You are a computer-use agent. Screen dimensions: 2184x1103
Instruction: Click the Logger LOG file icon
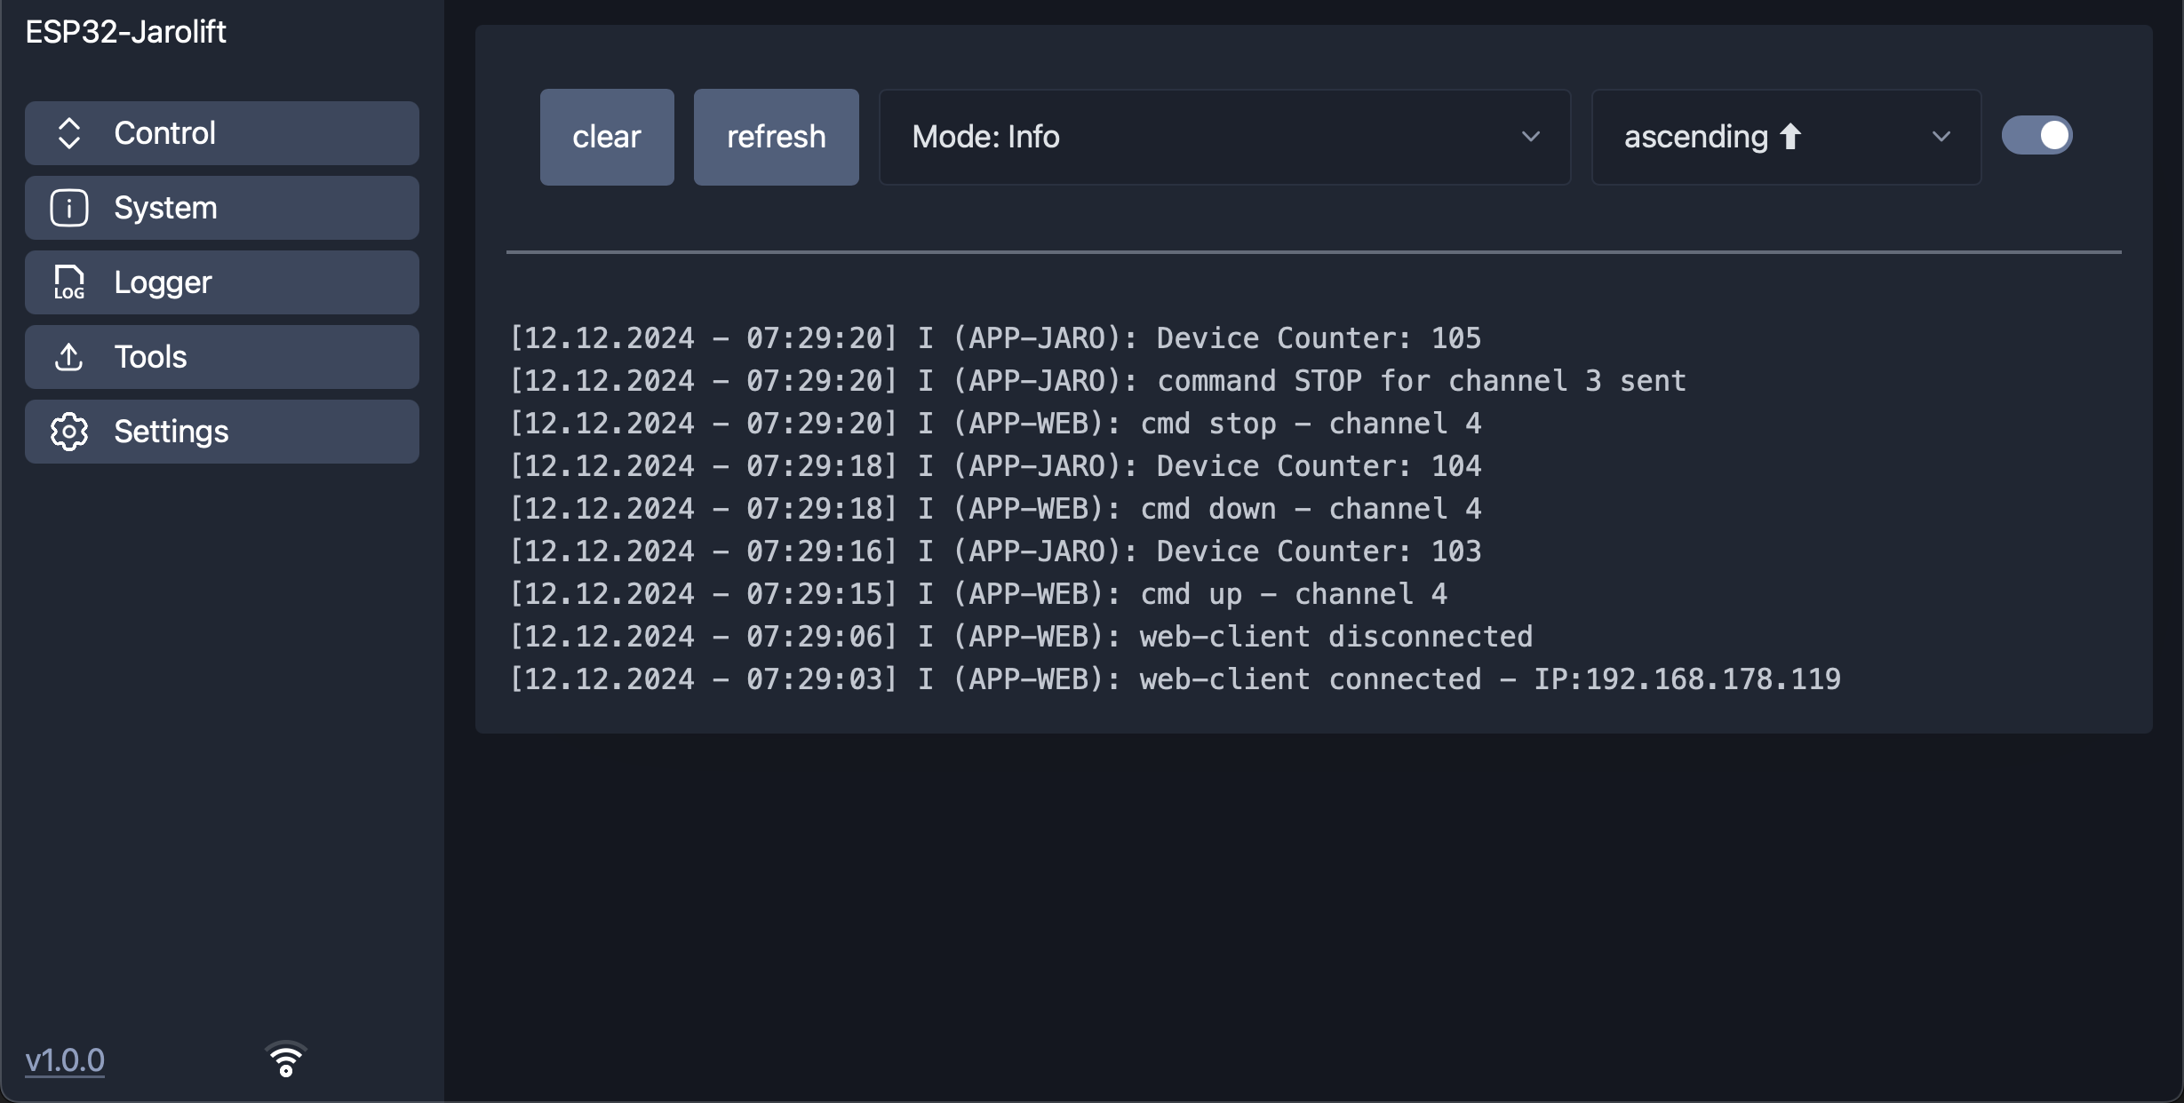pos(69,282)
